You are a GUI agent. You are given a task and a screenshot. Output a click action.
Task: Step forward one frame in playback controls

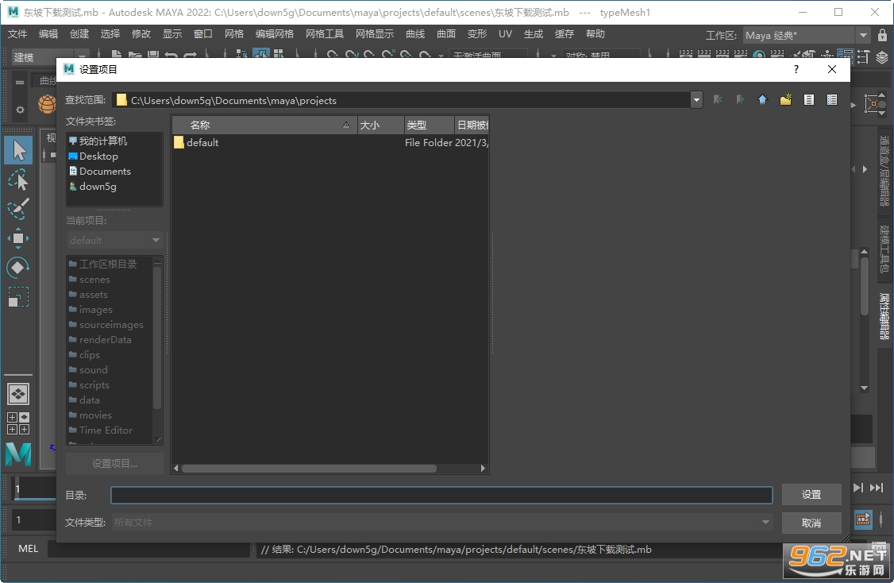click(858, 487)
